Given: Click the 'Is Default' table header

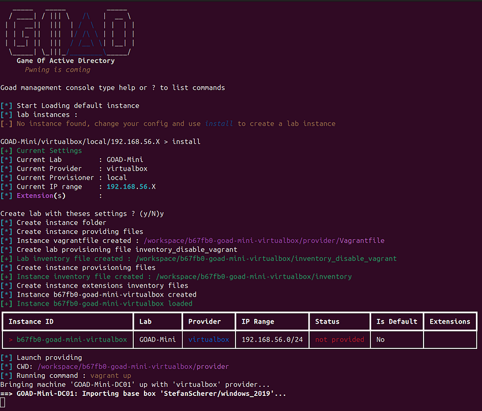Looking at the screenshot, I should click(x=397, y=322).
